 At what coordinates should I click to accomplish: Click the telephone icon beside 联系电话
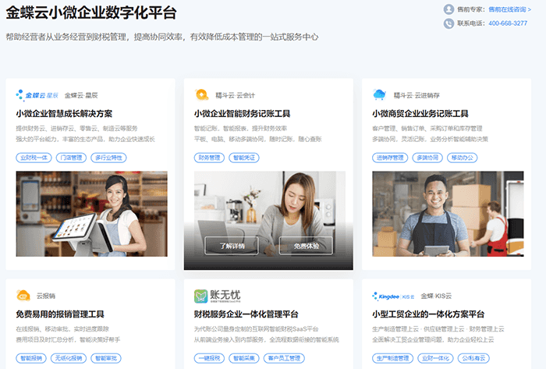point(448,23)
